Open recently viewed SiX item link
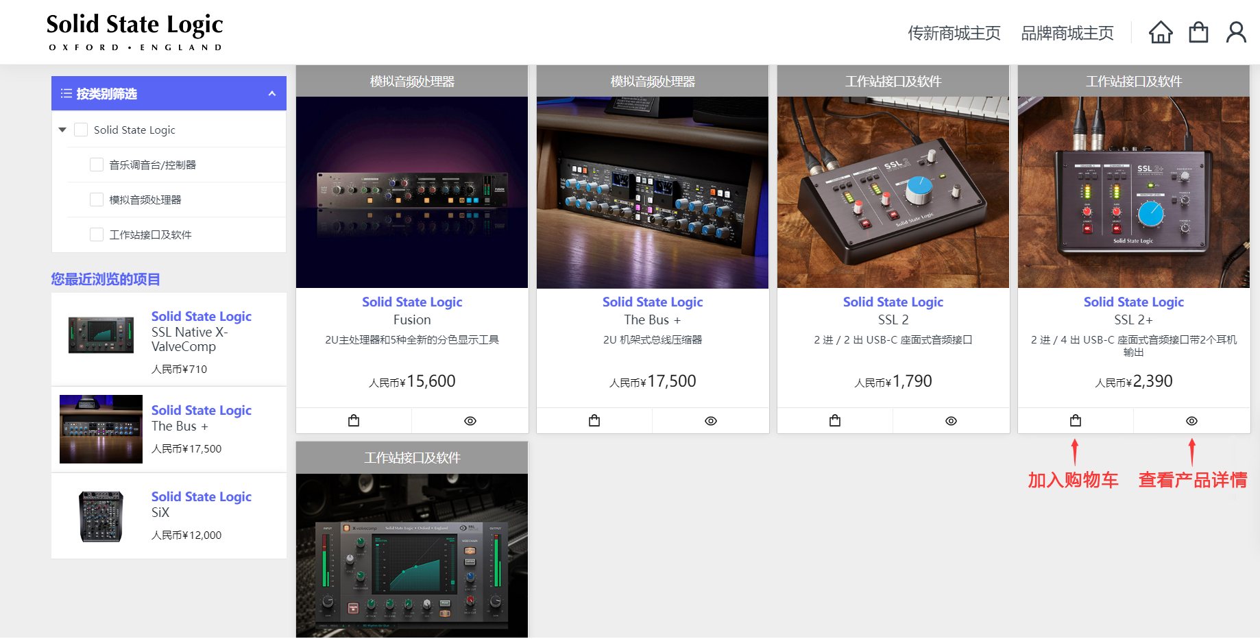 160,512
